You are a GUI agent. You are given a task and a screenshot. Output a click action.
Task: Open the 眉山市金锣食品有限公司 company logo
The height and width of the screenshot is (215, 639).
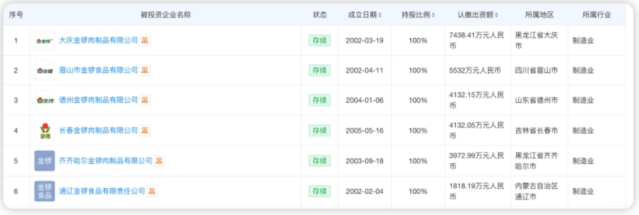click(x=44, y=70)
